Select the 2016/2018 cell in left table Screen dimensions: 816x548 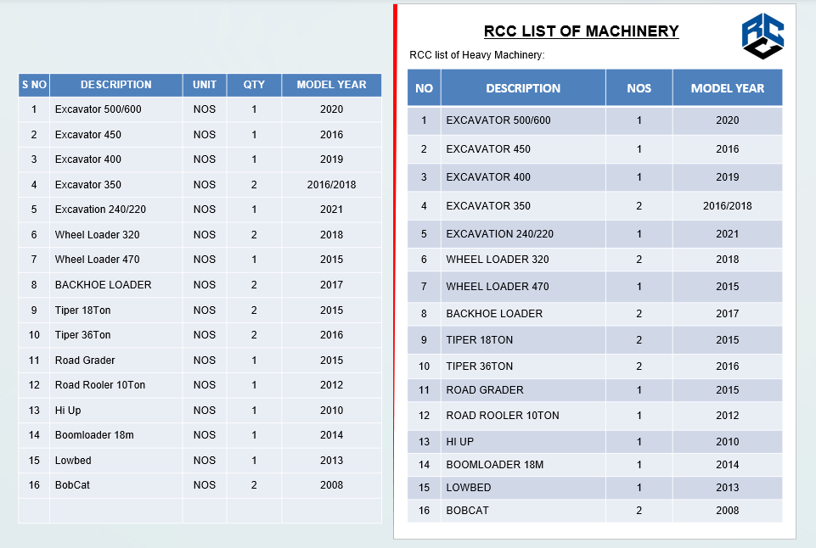click(x=331, y=185)
